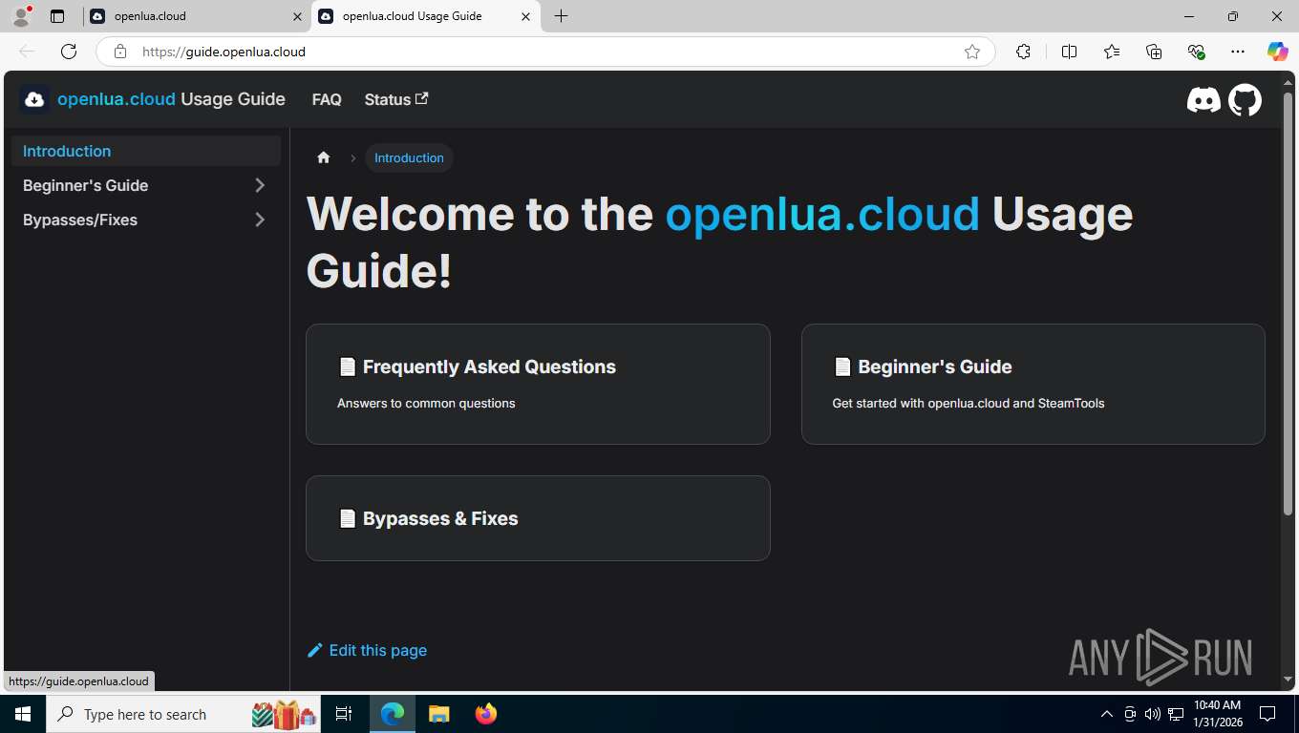
Task: Open the Collections icon in the toolbar
Action: [x=1154, y=52]
